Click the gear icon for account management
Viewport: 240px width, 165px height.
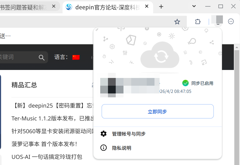[x=103, y=134]
